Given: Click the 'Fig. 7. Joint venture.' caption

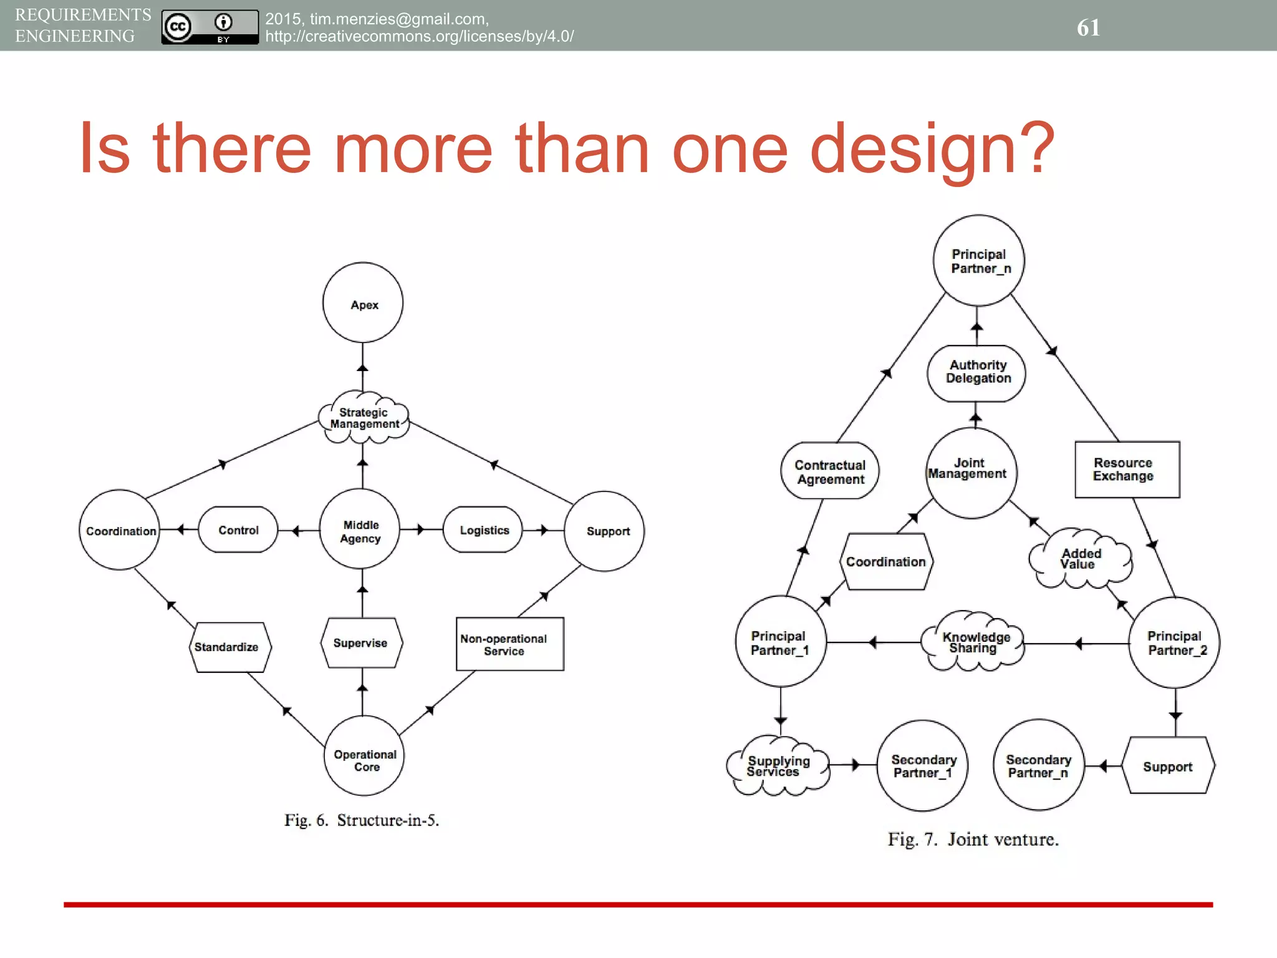Looking at the screenshot, I should coord(973,839).
